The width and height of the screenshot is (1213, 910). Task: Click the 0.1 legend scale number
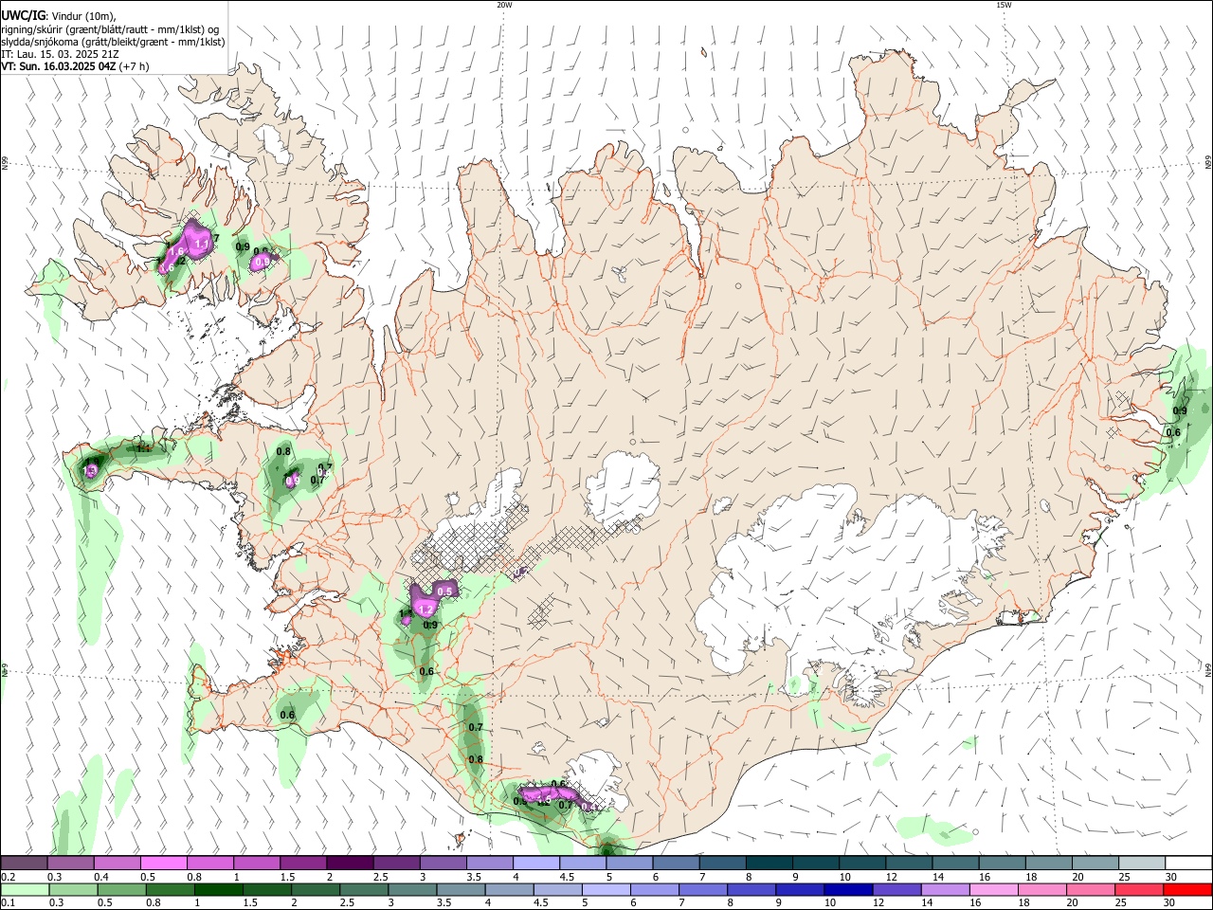pyautogui.click(x=7, y=903)
